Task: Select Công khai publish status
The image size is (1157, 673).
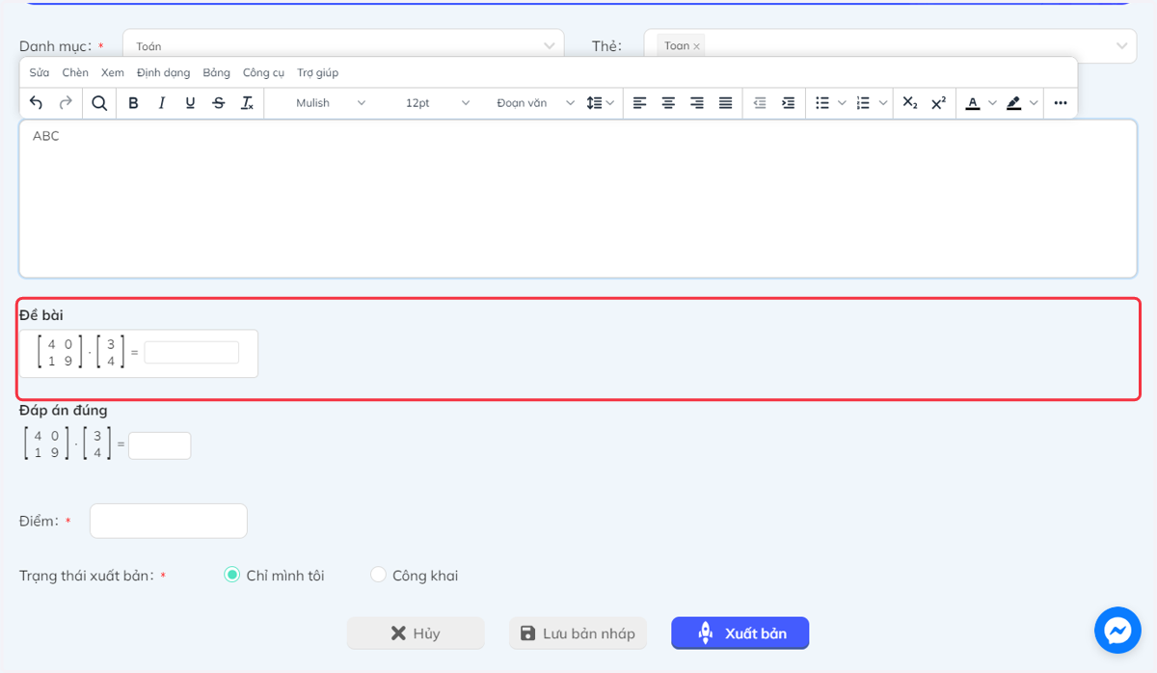Action: tap(378, 576)
